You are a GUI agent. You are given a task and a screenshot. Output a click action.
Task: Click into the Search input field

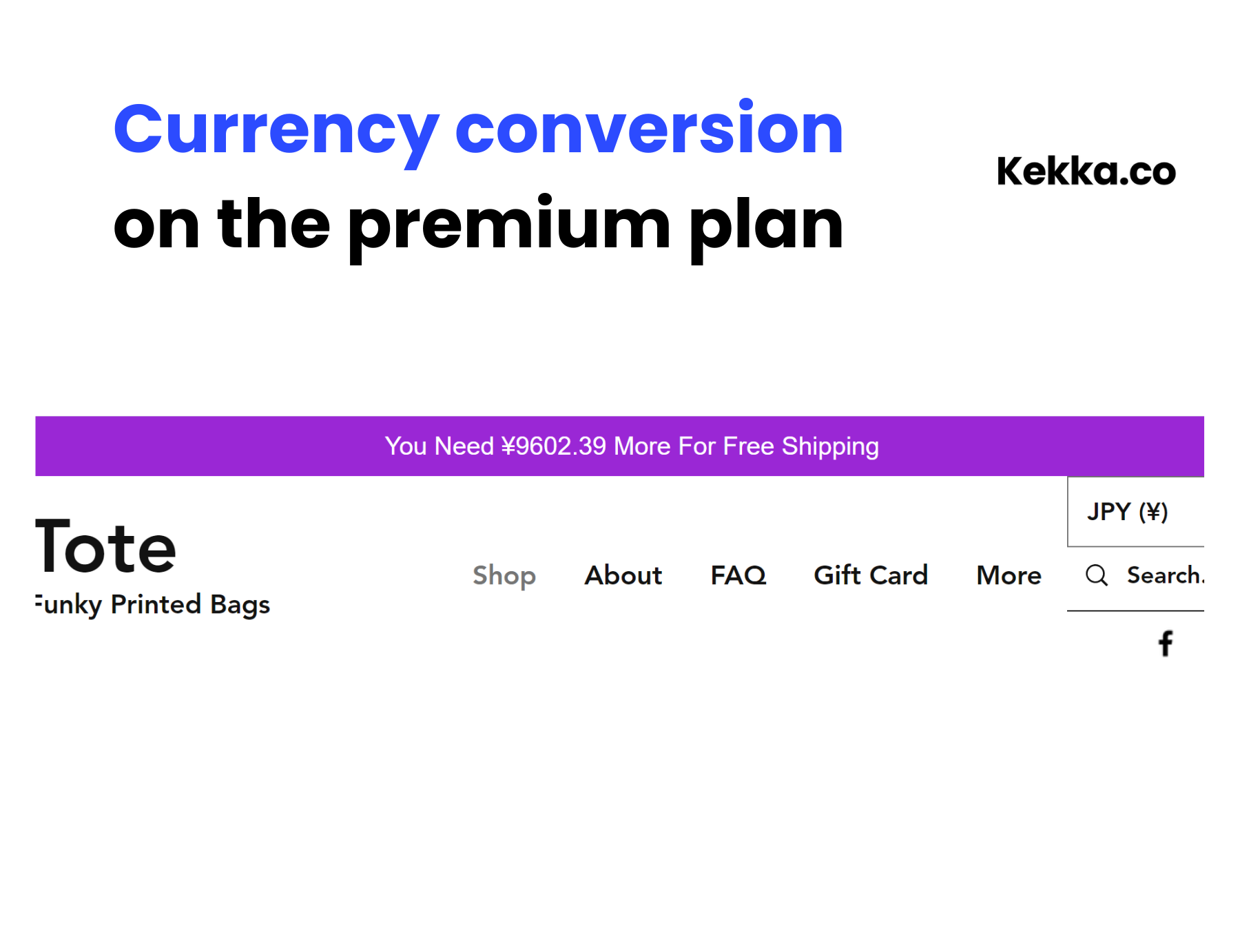(1164, 575)
